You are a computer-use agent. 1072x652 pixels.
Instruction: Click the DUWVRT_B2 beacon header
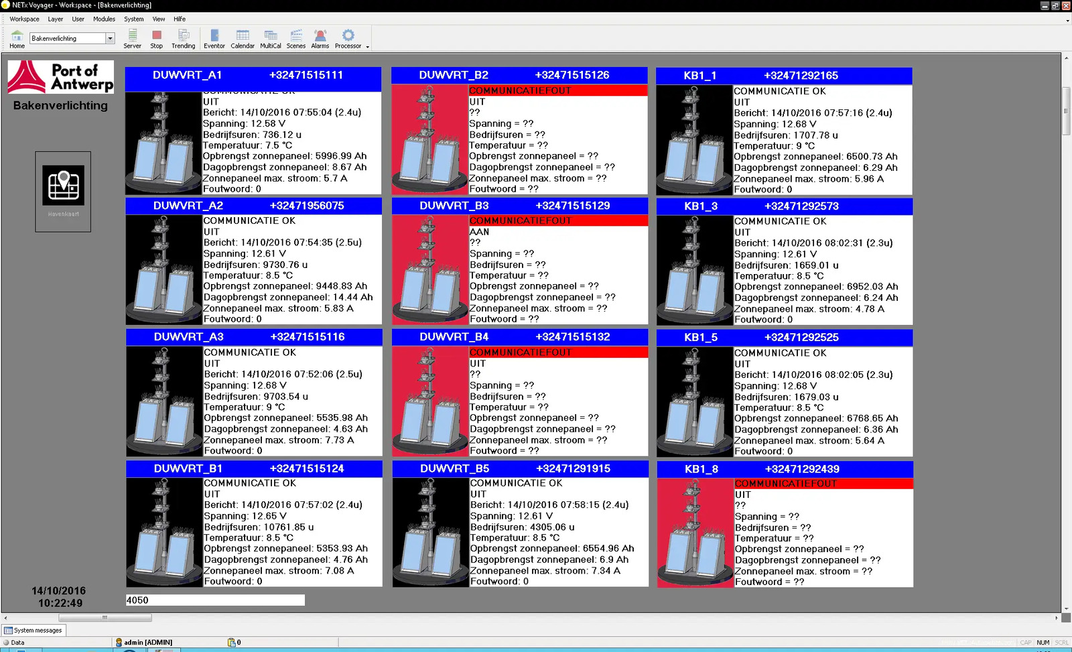(519, 75)
